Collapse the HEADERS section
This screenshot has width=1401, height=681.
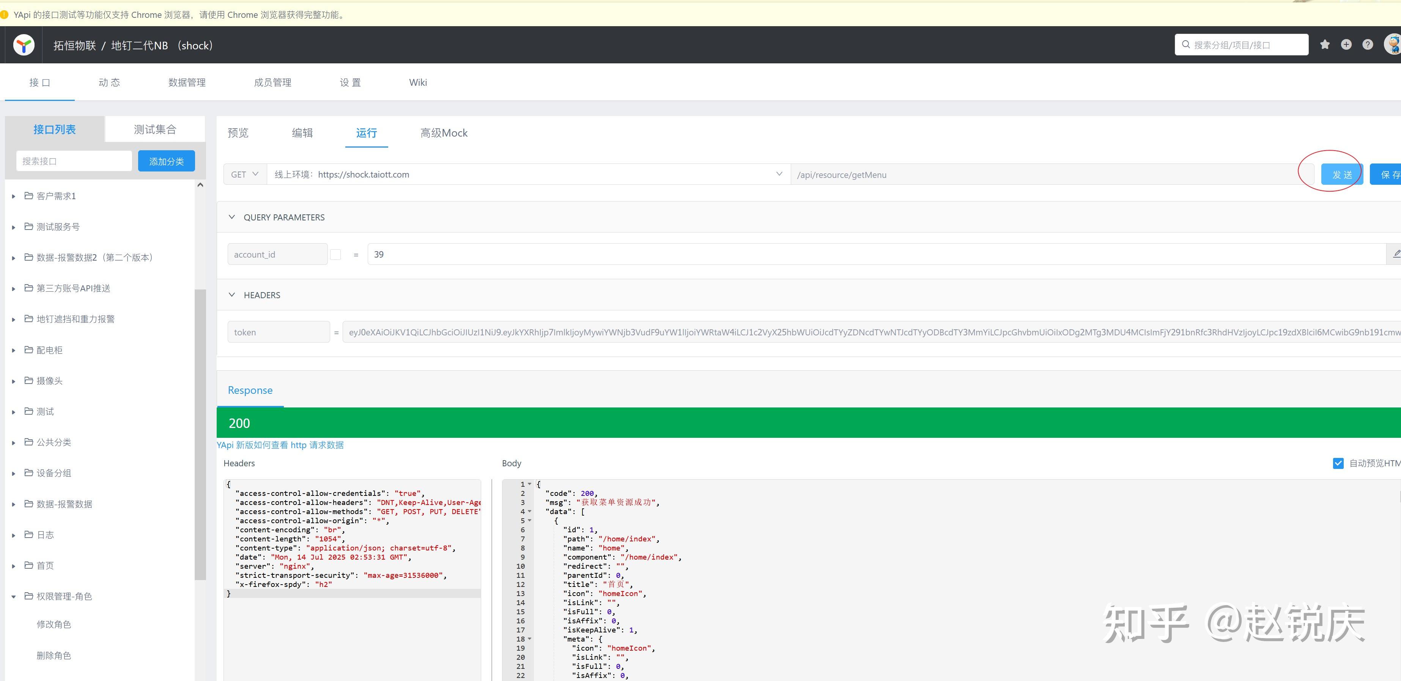point(232,295)
